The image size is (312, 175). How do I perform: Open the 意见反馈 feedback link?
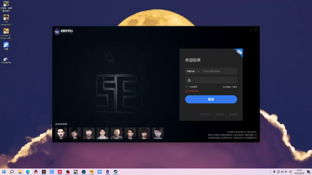[233, 114]
